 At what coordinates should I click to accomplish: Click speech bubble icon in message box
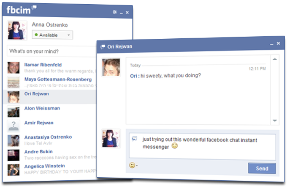click(x=135, y=139)
